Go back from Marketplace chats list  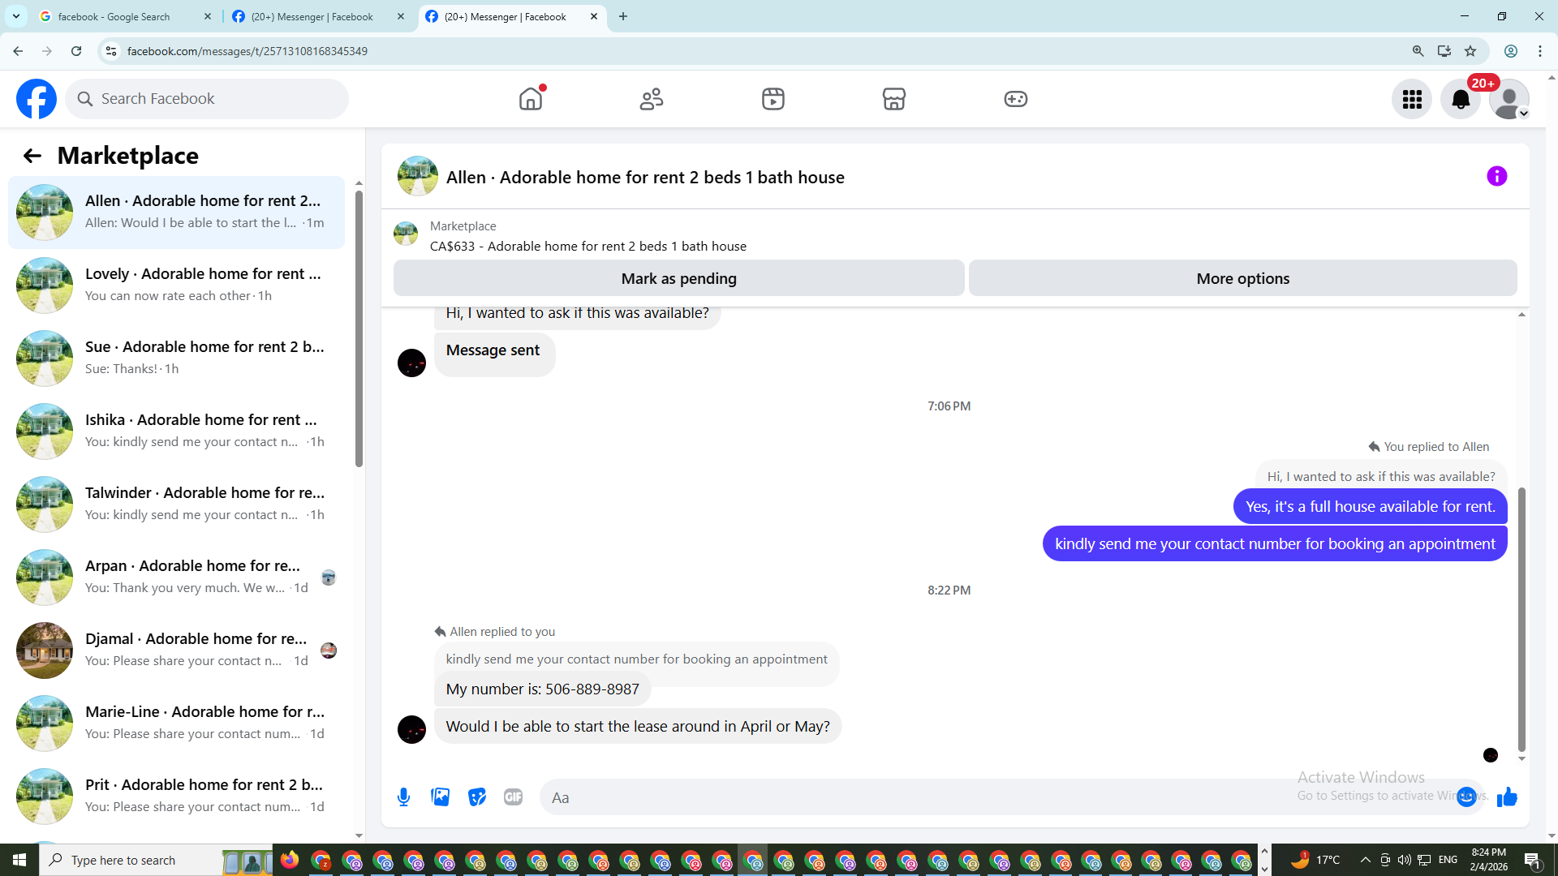[32, 156]
